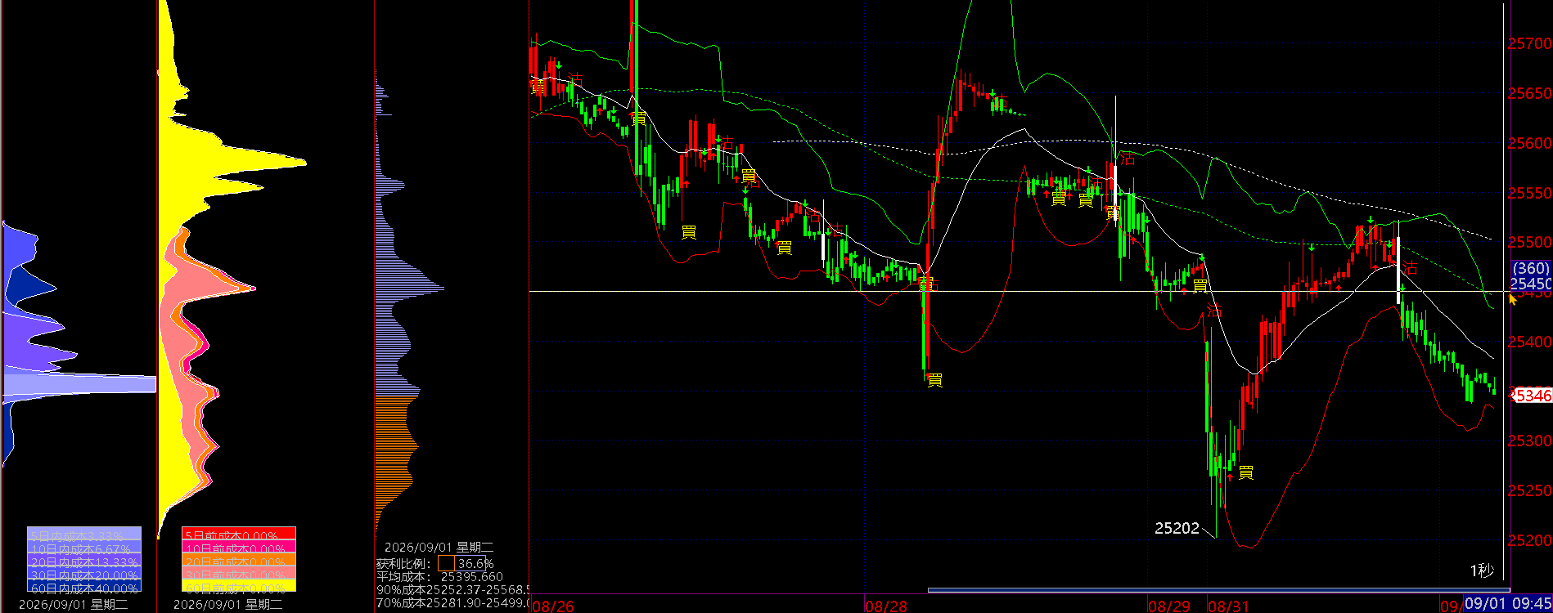The image size is (1553, 613).
Task: Click the 60日内成本 dark blue legend swatch
Action: (x=84, y=587)
